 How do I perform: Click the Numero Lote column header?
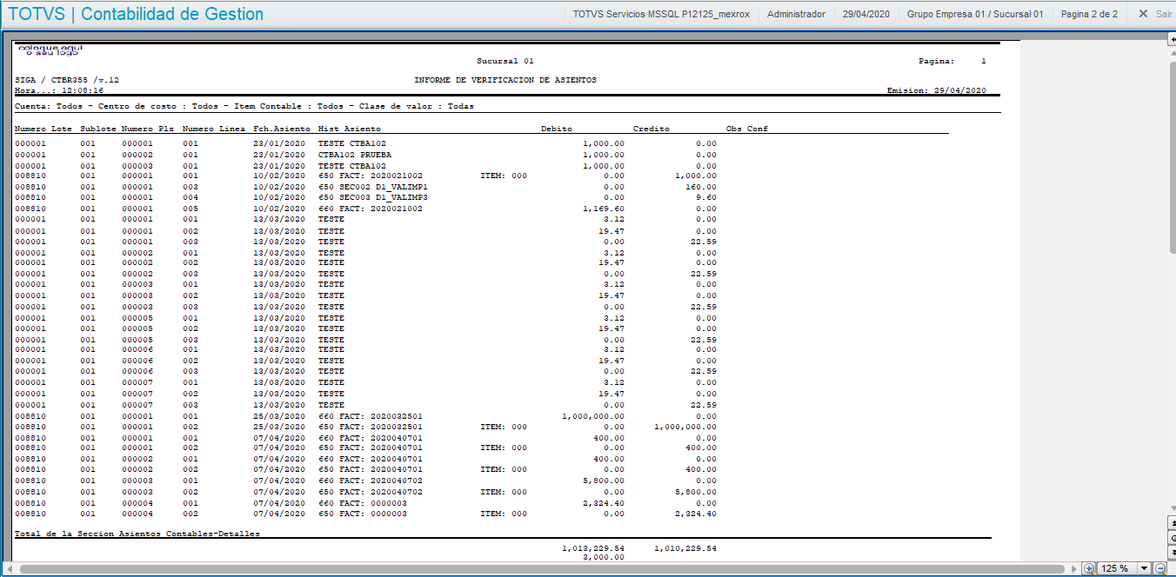(x=43, y=129)
